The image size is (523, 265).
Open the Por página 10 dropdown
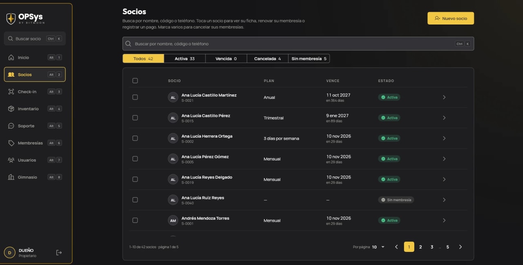pos(378,247)
